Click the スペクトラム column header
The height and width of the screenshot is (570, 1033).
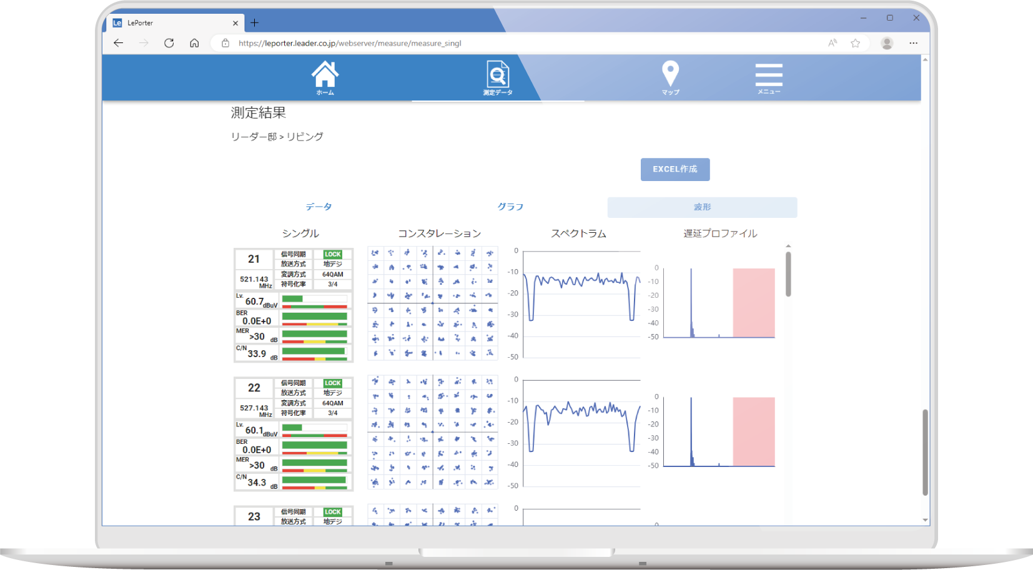coord(578,233)
